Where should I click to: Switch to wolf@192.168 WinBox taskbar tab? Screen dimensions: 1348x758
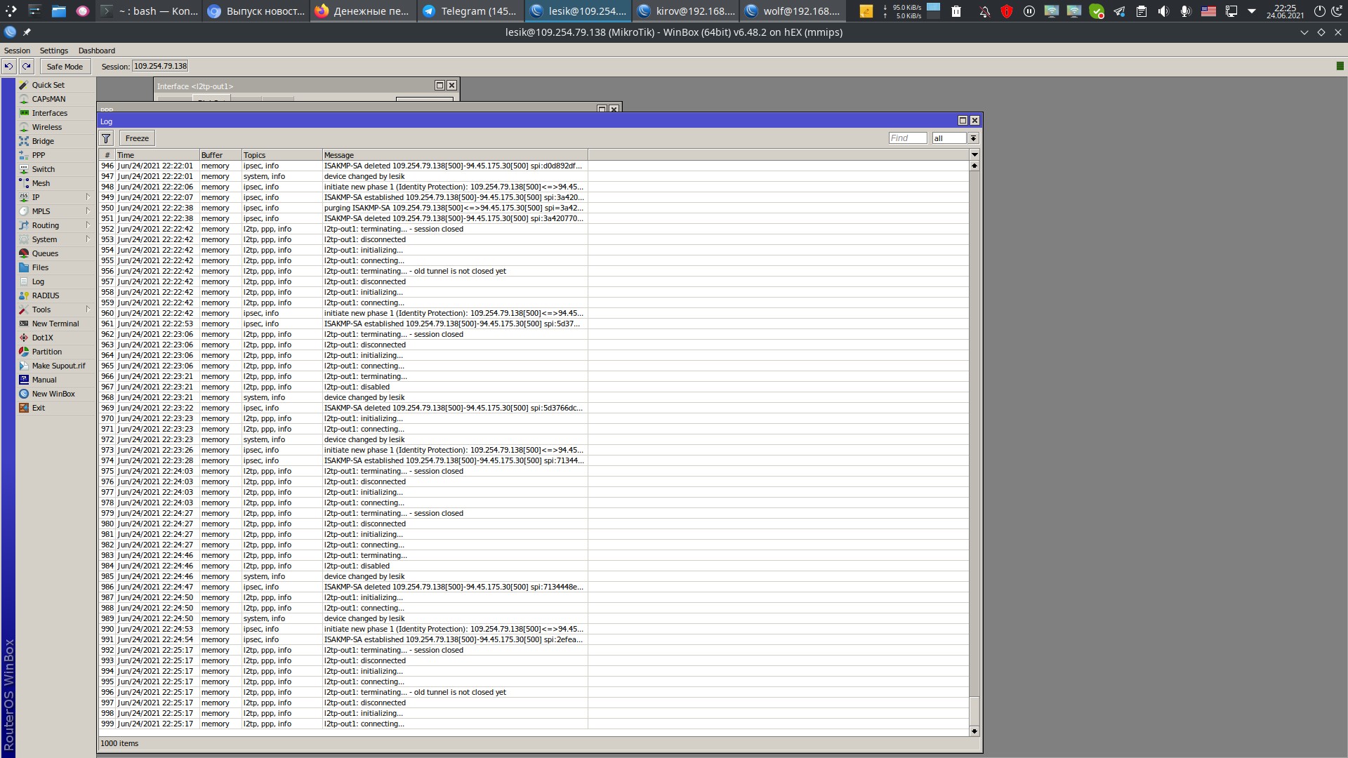point(793,11)
